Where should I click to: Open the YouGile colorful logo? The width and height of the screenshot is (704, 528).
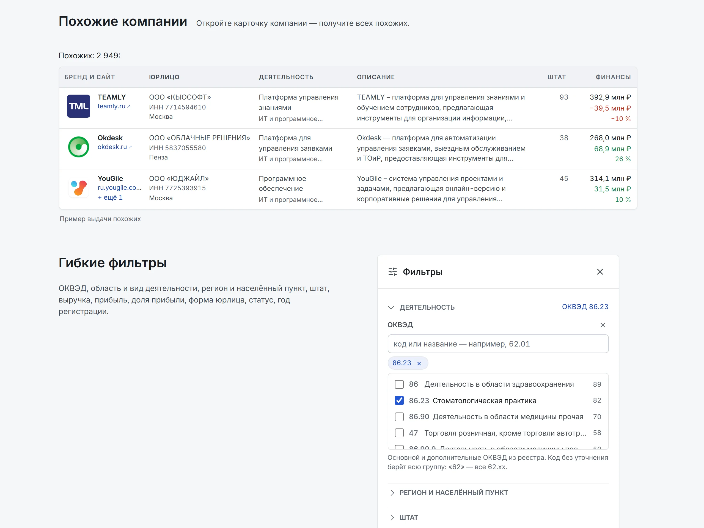click(79, 188)
